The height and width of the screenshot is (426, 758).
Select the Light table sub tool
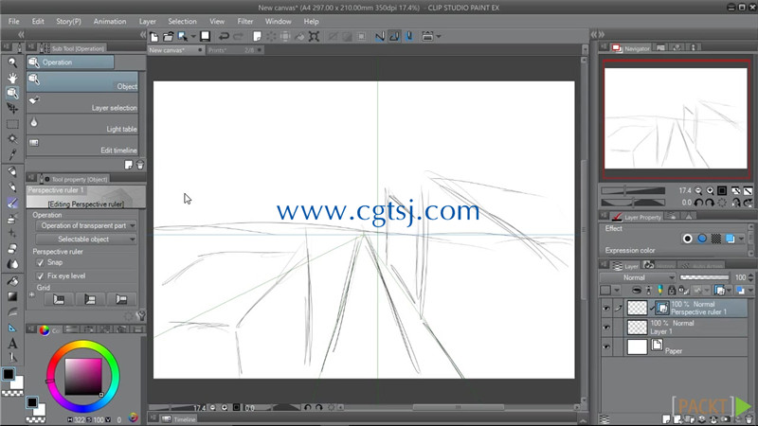coord(82,124)
